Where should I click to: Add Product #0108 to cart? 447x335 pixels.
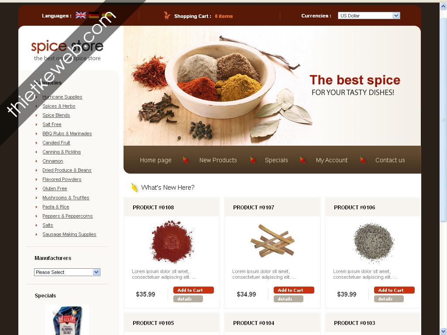pos(193,290)
